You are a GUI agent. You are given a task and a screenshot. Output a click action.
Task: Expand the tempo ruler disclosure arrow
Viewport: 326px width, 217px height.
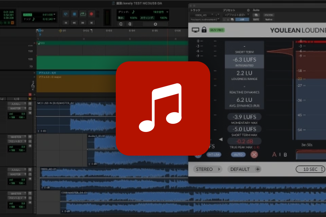click(34, 43)
